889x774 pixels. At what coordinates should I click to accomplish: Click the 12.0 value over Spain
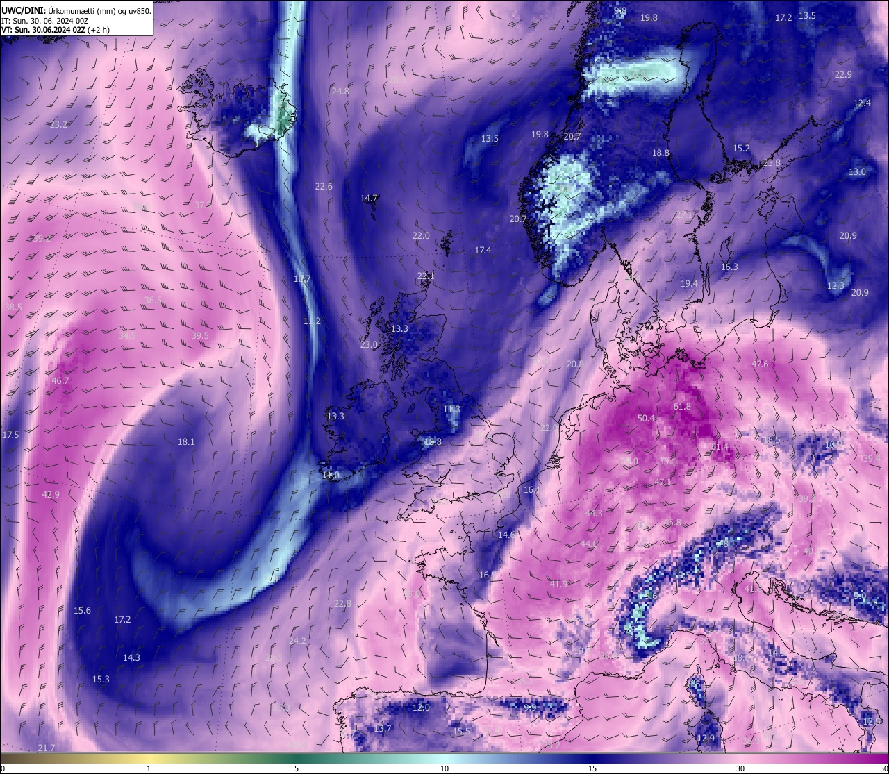pos(421,708)
